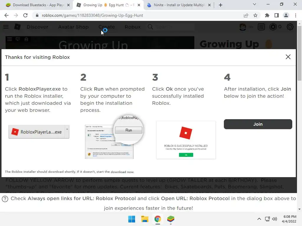Click the Roblox logo home icon
This screenshot has height=226, width=302.
[x=17, y=27]
